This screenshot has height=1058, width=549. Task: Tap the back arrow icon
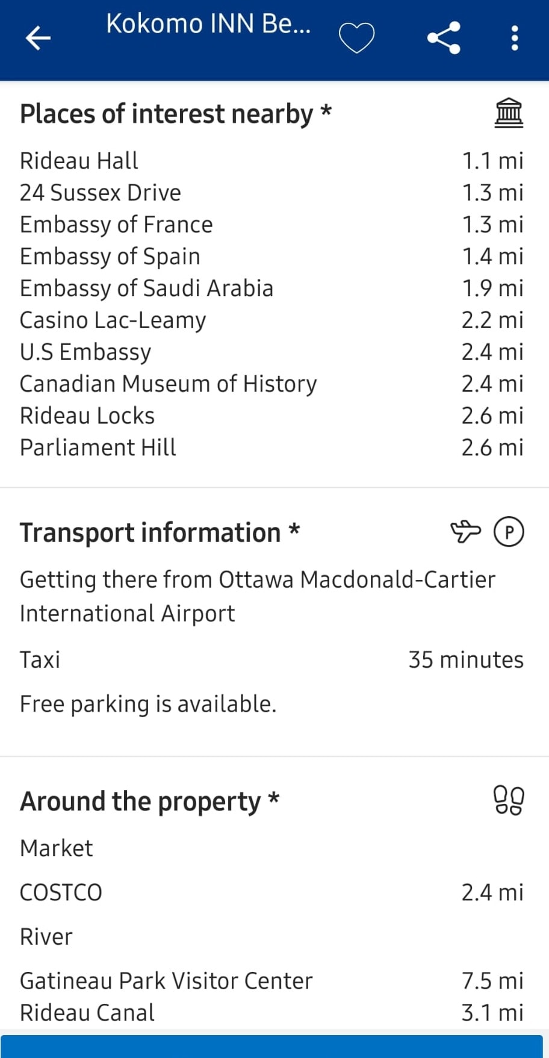tap(38, 38)
